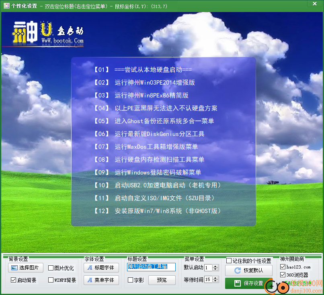Select entry 【08】 运行硬盘内存检测扫描工具
The height and width of the screenshot is (295, 324).
150,159
